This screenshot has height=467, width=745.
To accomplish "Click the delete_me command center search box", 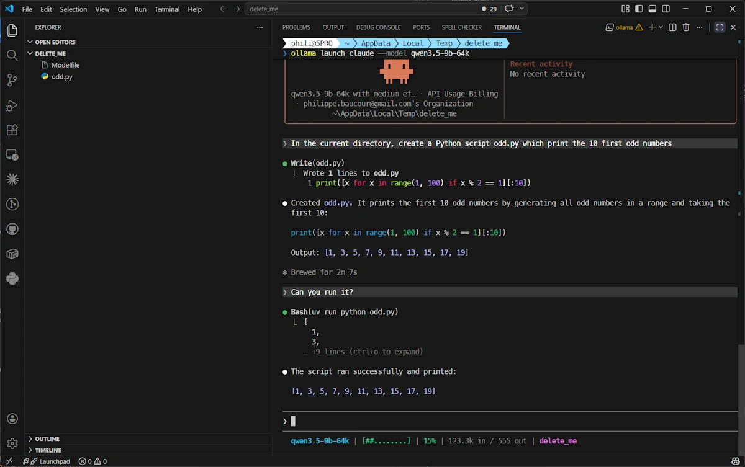I will pos(361,9).
